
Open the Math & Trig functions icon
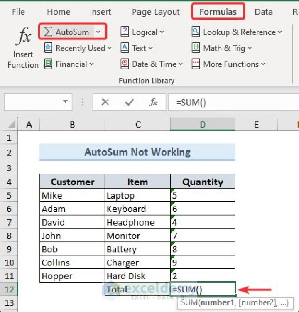coord(196,48)
